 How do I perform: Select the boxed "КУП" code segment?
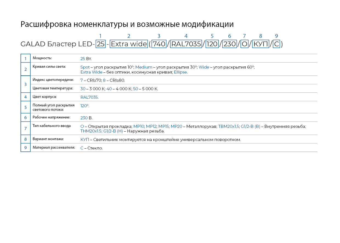coord(260,44)
